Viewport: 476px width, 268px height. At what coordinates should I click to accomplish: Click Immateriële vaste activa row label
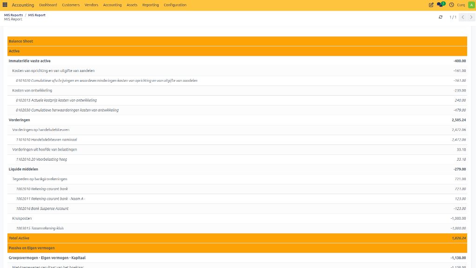point(29,61)
